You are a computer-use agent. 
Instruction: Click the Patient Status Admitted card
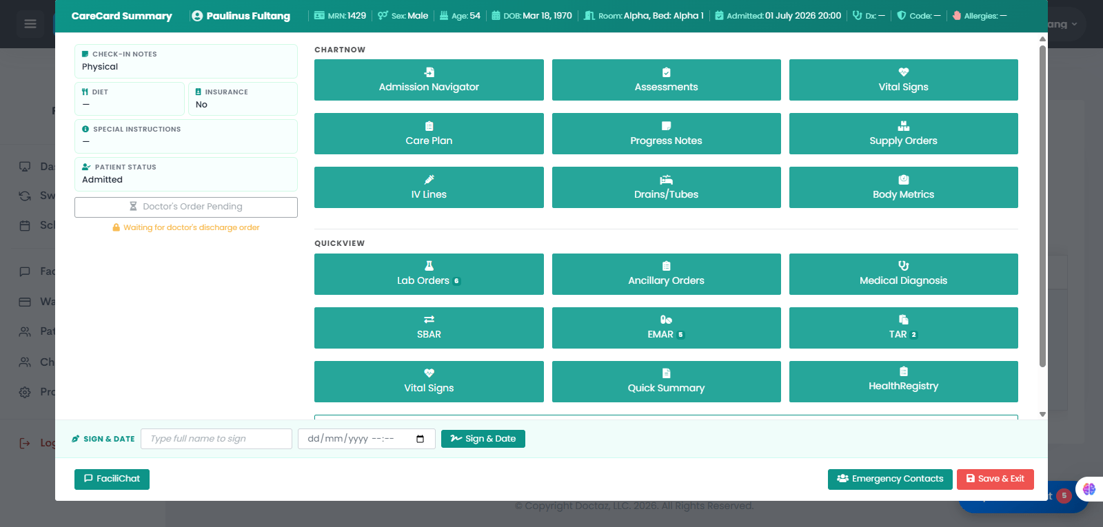point(186,174)
